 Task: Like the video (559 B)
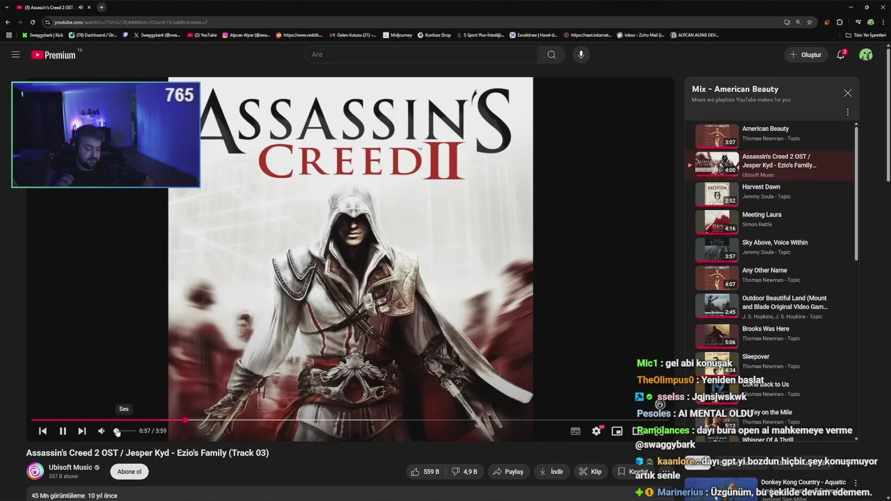click(x=425, y=471)
